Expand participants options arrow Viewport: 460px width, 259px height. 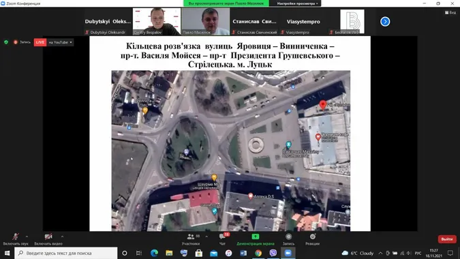(206, 237)
